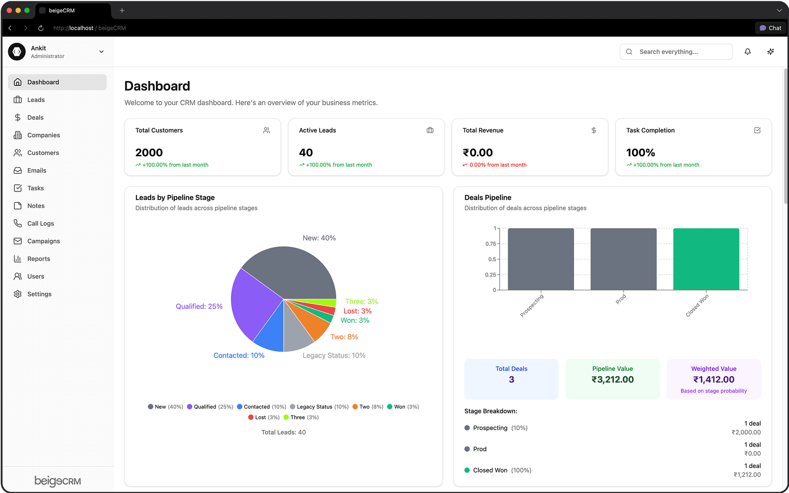Navigate to Customers section
This screenshot has width=789, height=493.
pyautogui.click(x=58, y=153)
